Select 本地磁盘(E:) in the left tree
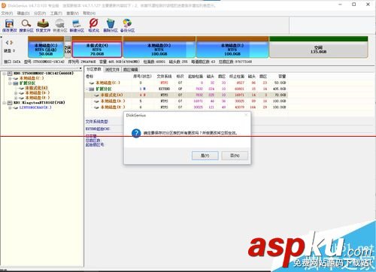Viewport: 376px width, 272px height. pos(38,98)
